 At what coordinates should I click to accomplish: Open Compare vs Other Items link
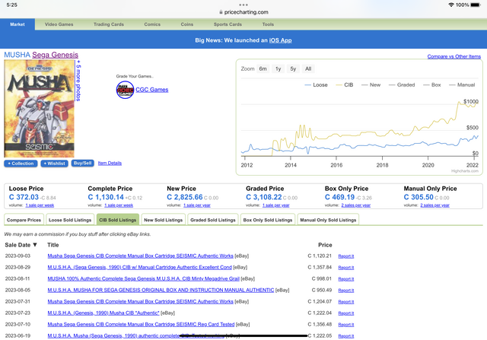[x=454, y=56]
